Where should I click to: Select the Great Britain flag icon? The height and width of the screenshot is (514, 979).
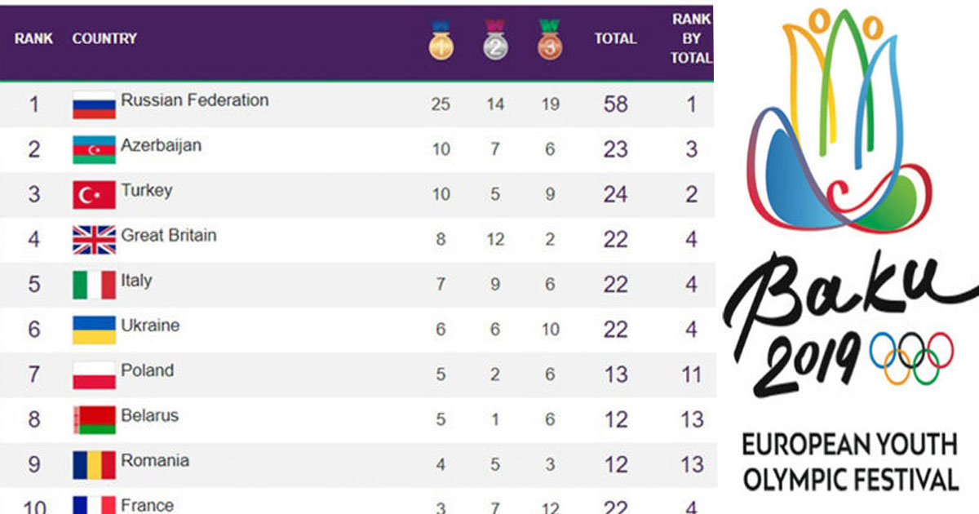pyautogui.click(x=94, y=241)
